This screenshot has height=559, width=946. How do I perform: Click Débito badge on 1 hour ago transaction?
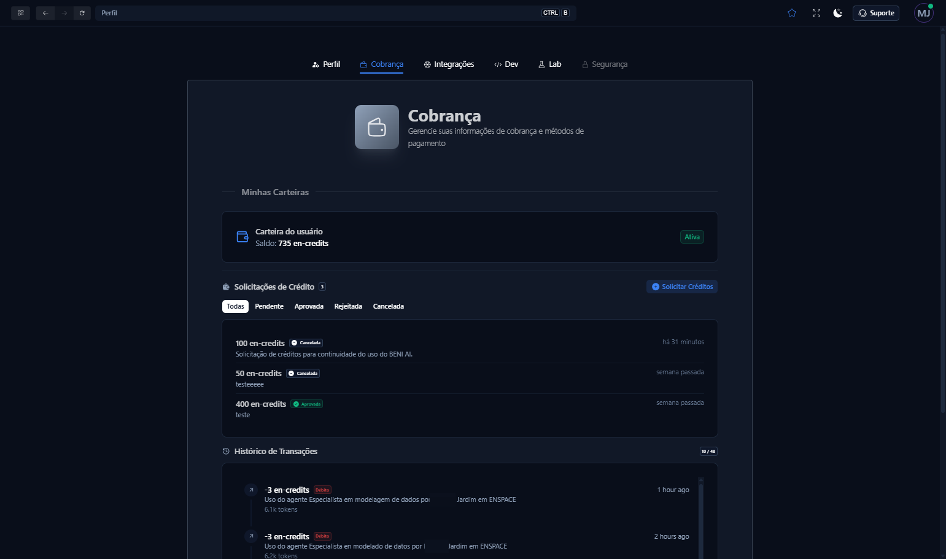click(322, 490)
